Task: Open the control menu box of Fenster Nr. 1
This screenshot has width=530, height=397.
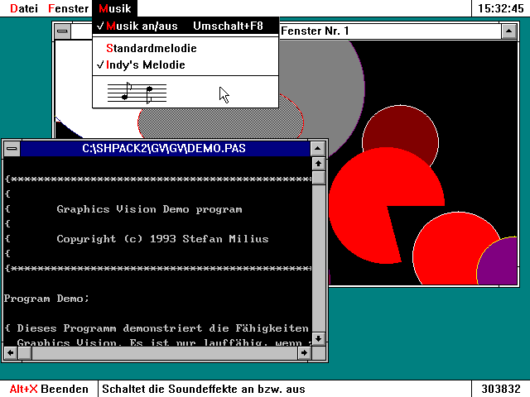Action: pyautogui.click(x=63, y=31)
